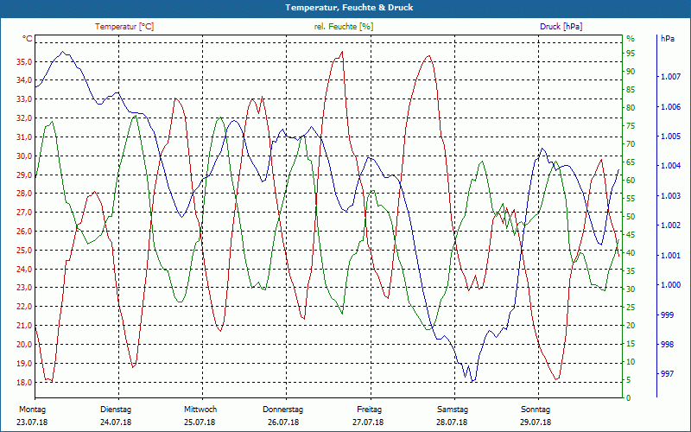The image size is (691, 432).
Task: Click temperature axis value '33,0'
Action: (24, 99)
